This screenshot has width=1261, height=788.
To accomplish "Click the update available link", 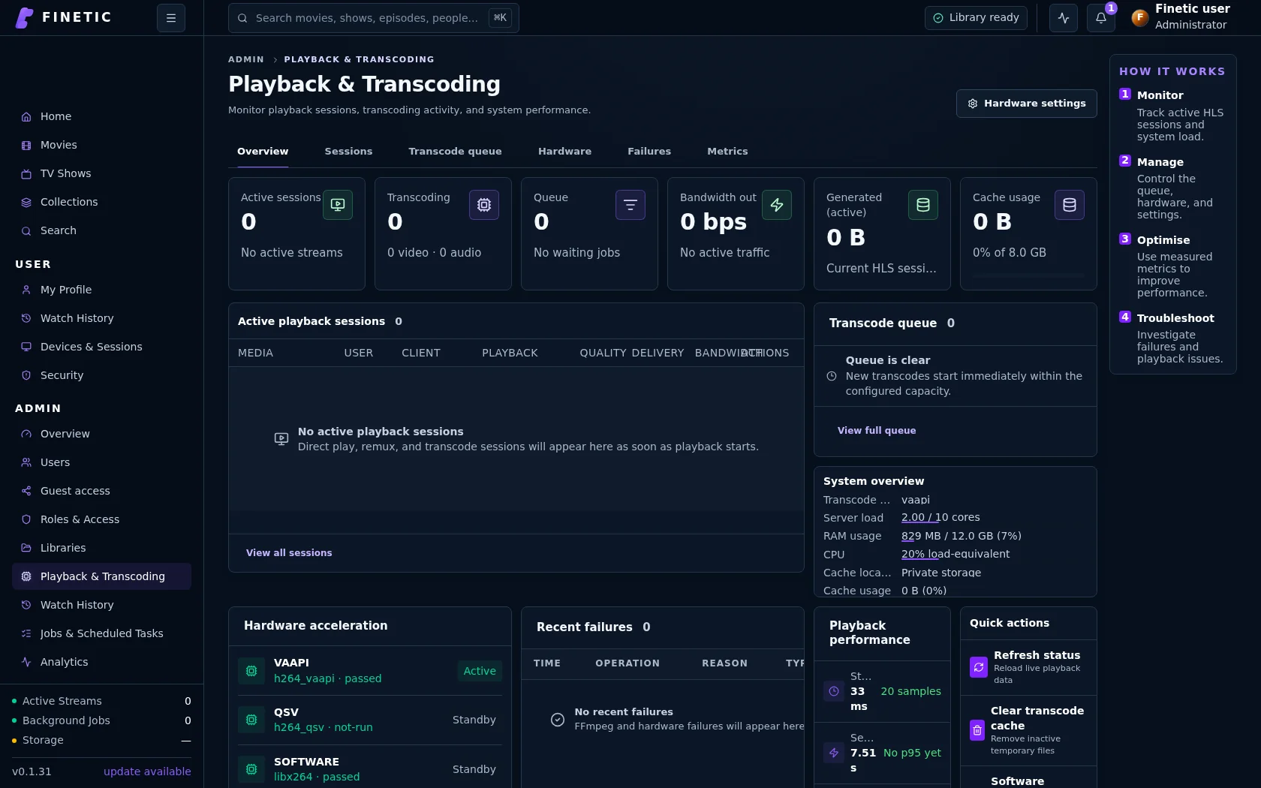I will pos(147,771).
